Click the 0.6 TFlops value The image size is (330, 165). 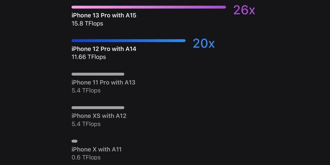coord(86,157)
